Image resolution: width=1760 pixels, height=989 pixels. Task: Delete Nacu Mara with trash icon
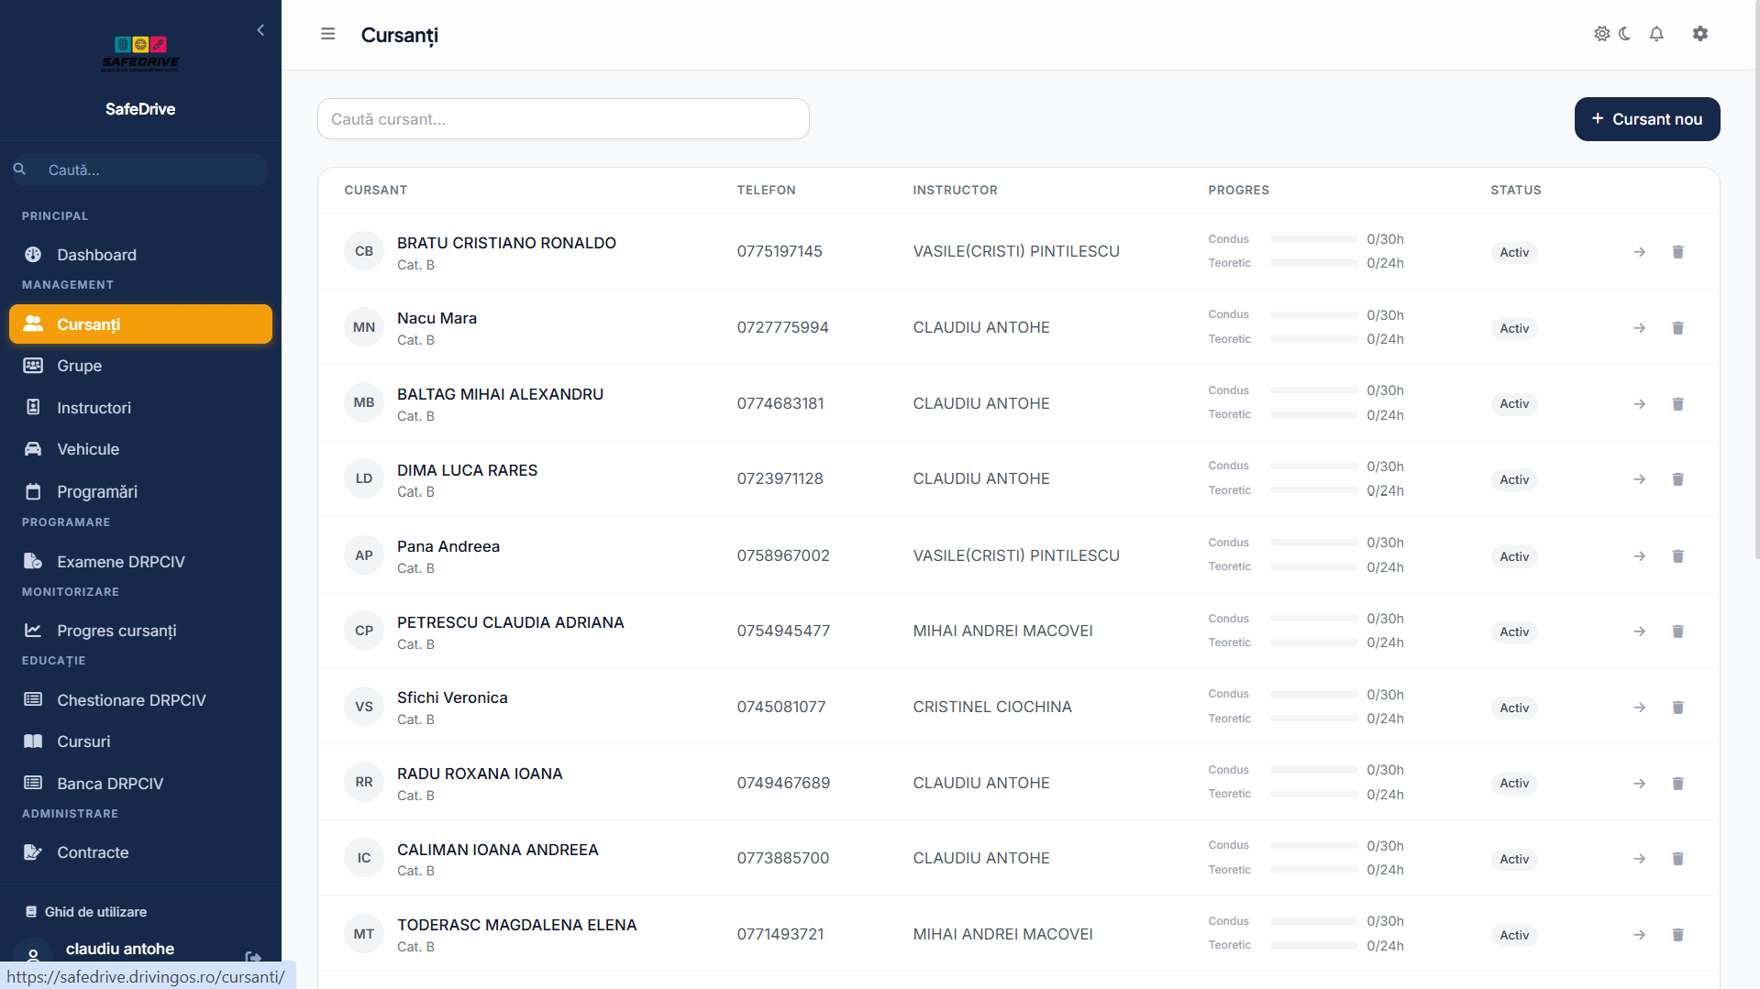pos(1677,328)
